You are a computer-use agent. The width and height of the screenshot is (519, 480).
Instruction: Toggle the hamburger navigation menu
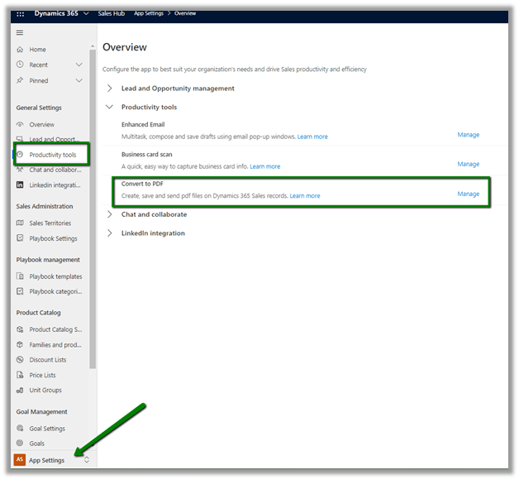(20, 32)
